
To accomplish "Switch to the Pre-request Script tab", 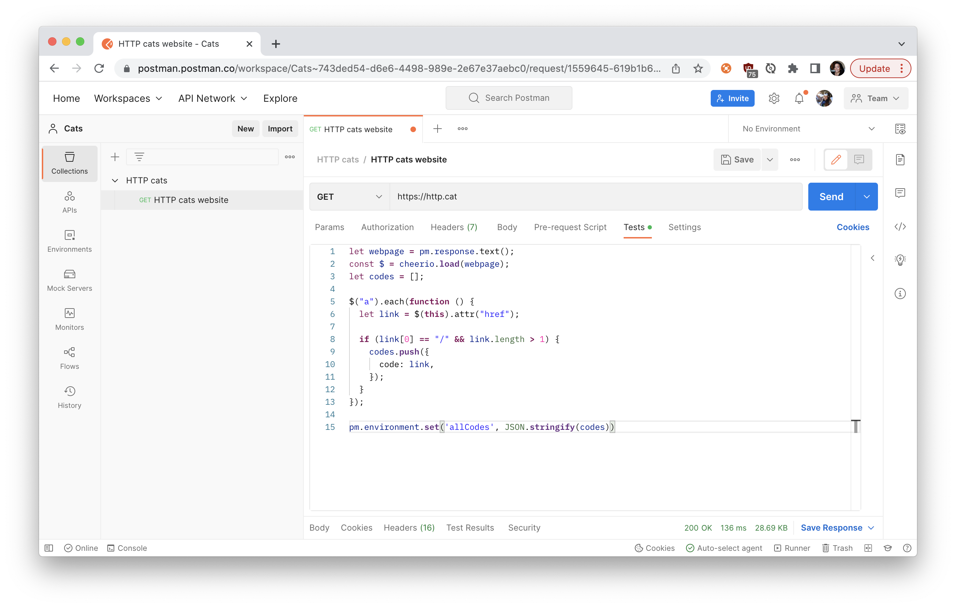I will click(571, 227).
